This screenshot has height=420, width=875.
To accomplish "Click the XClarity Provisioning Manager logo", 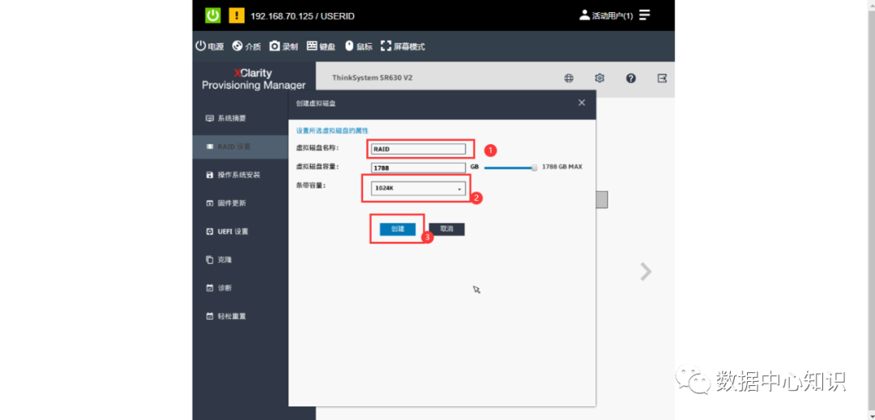I will pyautogui.click(x=254, y=79).
